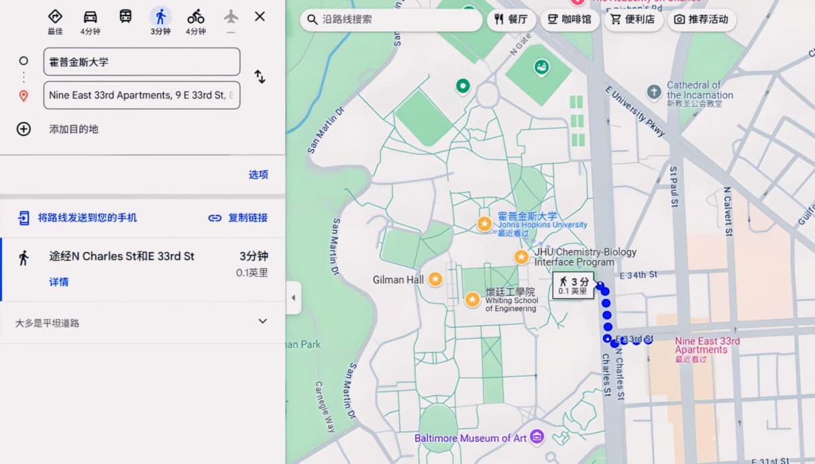This screenshot has height=464, width=815.
Task: Click the St Paul St map label
Action: point(674,185)
